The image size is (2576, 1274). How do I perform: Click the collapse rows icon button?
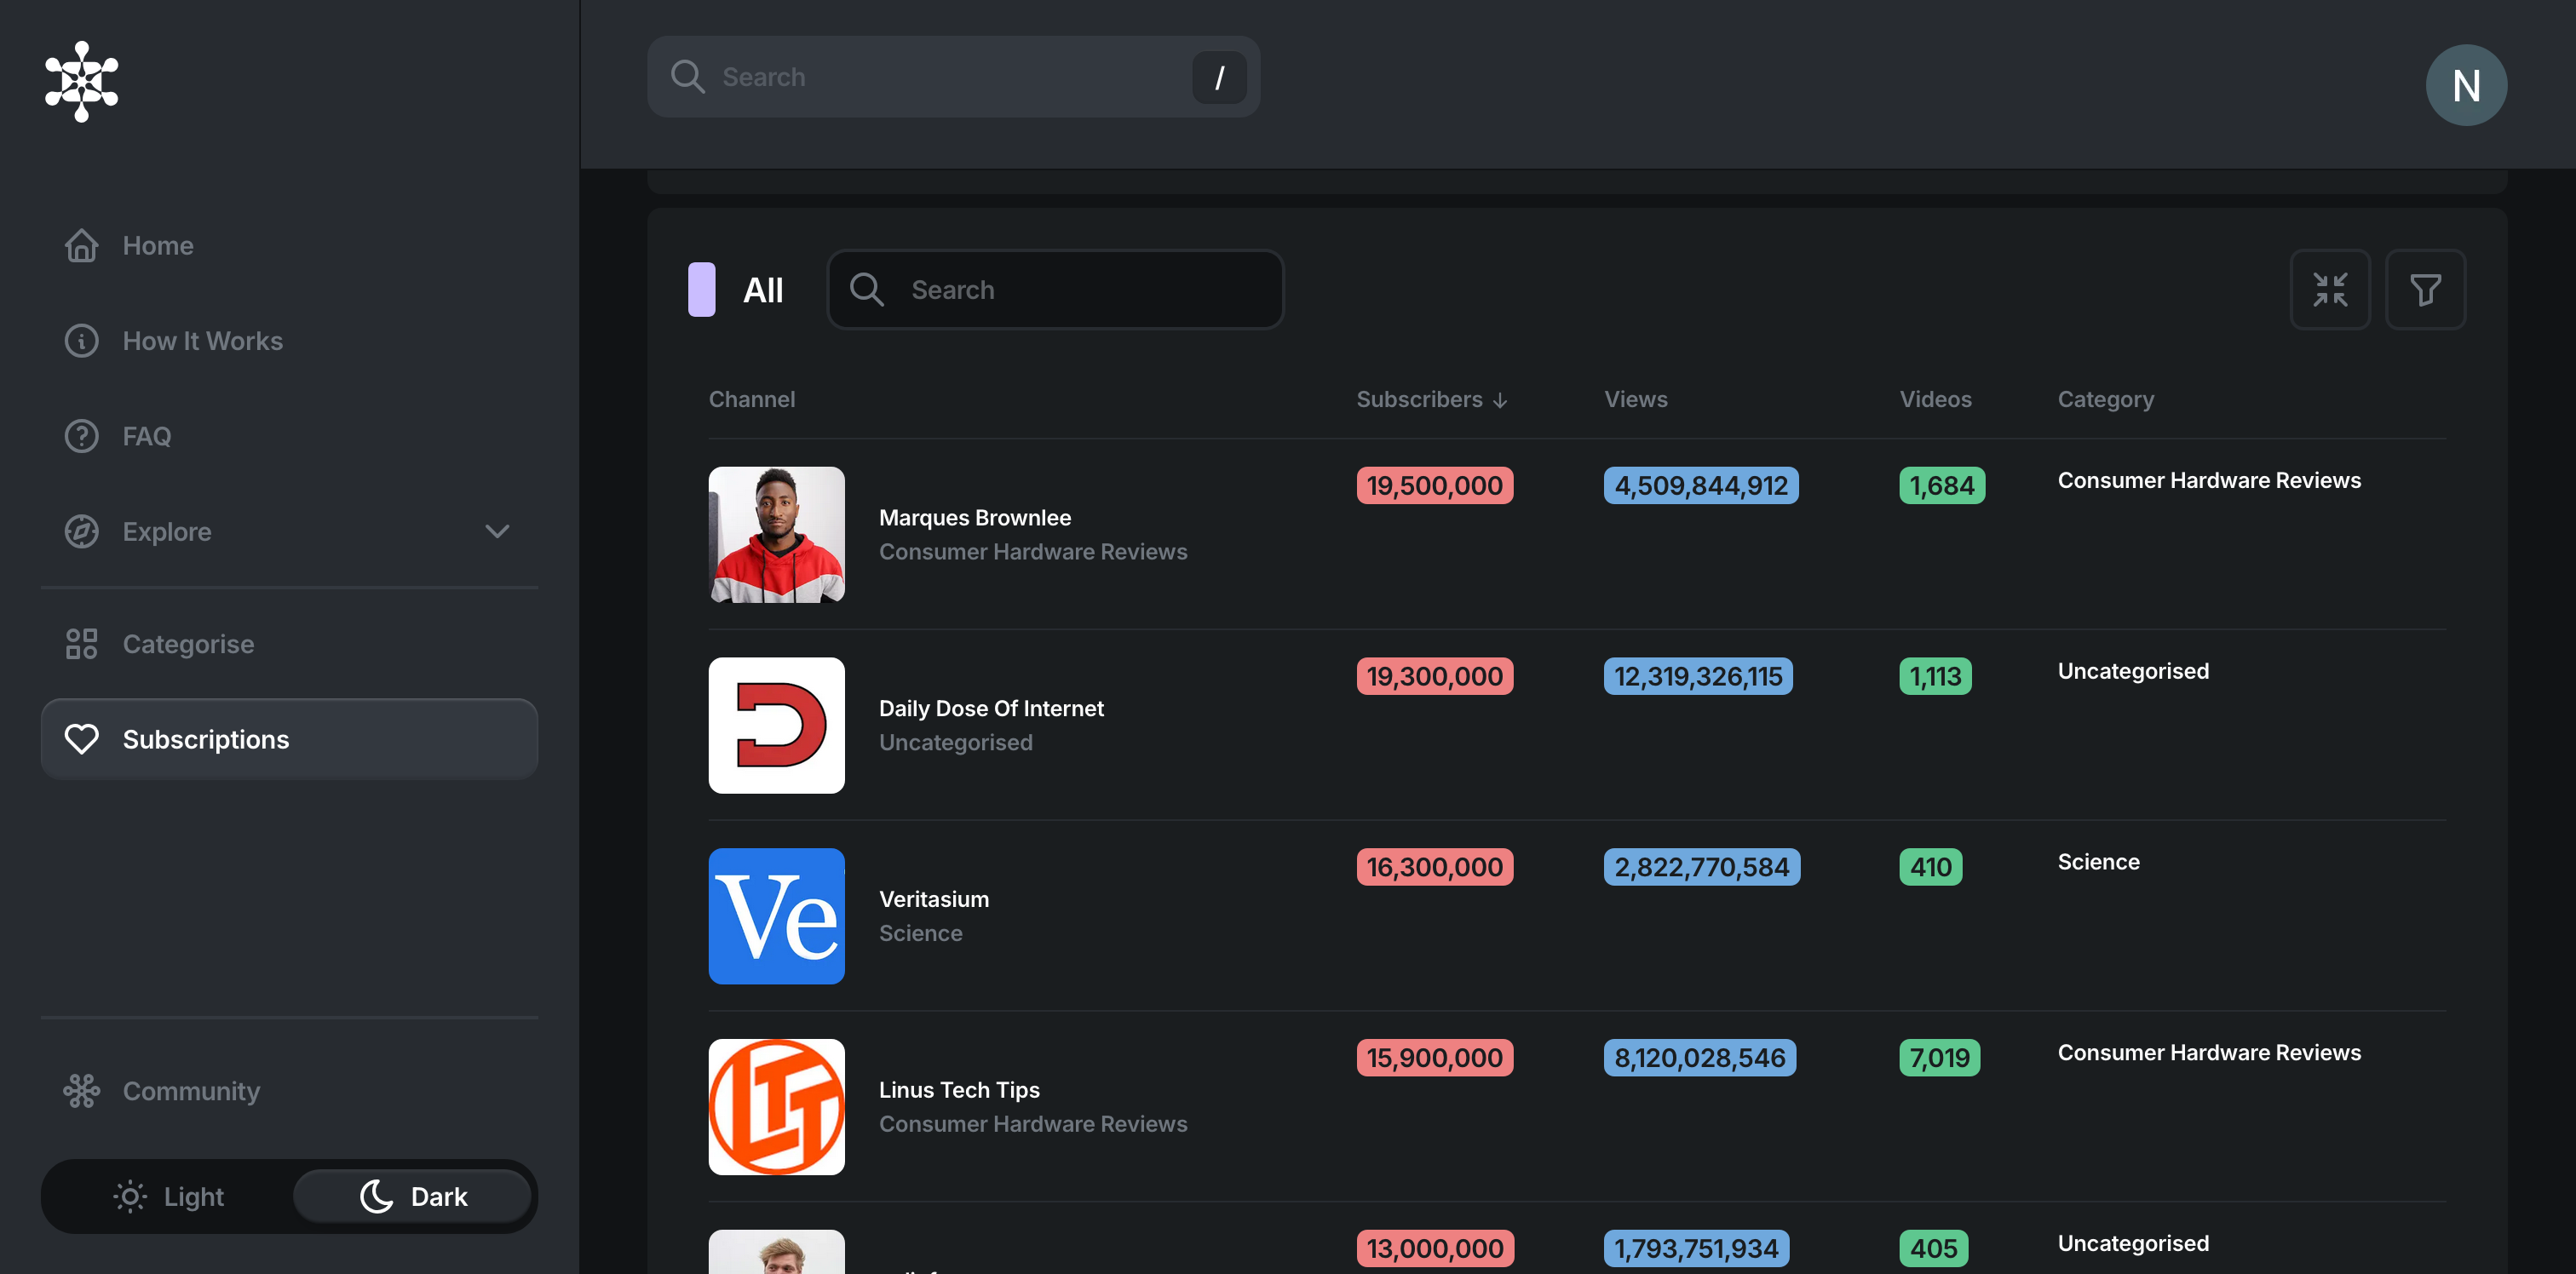pyautogui.click(x=2329, y=290)
